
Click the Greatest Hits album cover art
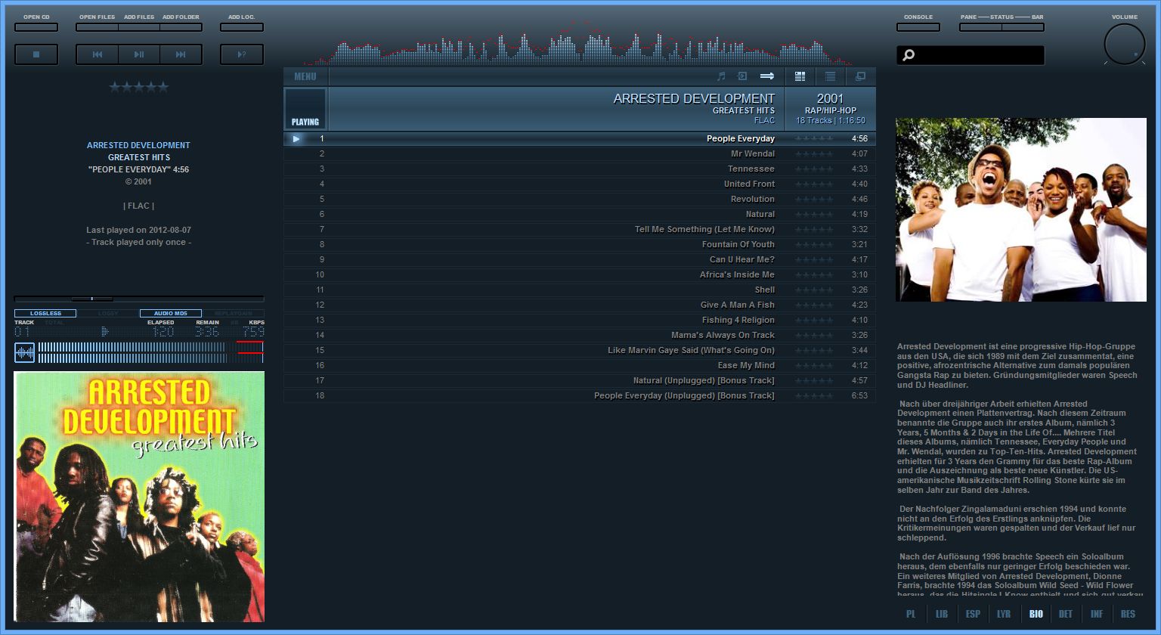point(139,497)
